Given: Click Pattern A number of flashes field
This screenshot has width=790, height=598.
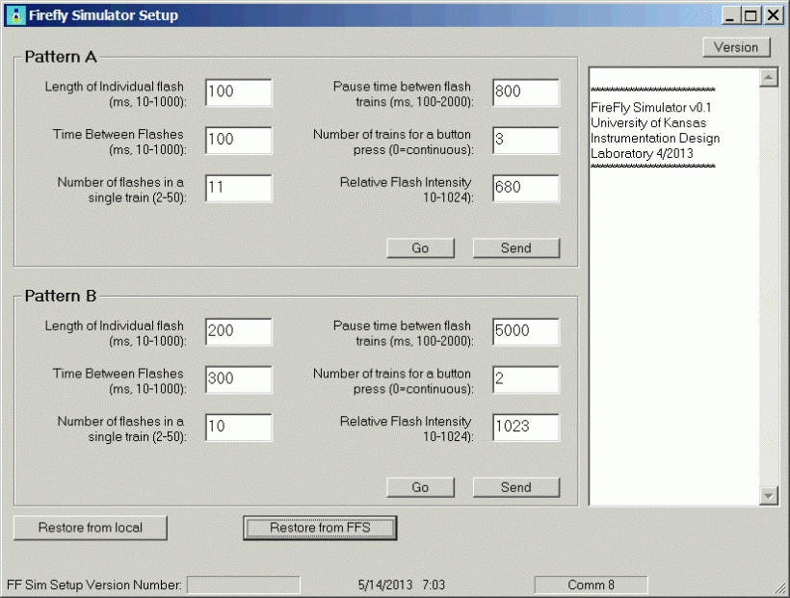Looking at the screenshot, I should (238, 188).
